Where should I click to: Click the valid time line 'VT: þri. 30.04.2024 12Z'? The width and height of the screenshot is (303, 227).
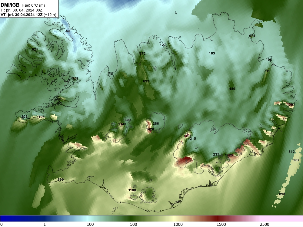point(22,15)
